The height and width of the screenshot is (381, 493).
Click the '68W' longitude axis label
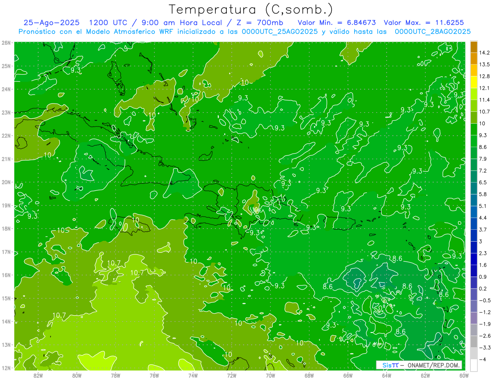point(309,375)
